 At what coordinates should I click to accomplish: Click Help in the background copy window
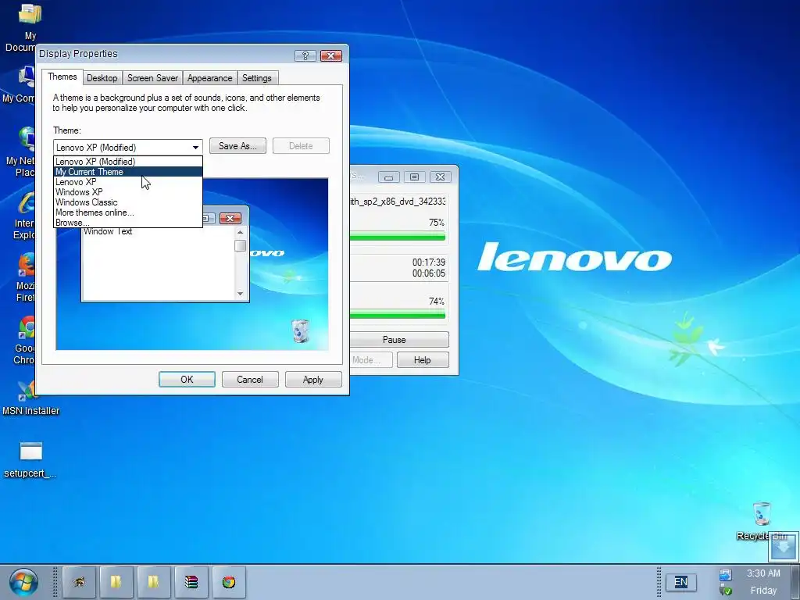[423, 360]
